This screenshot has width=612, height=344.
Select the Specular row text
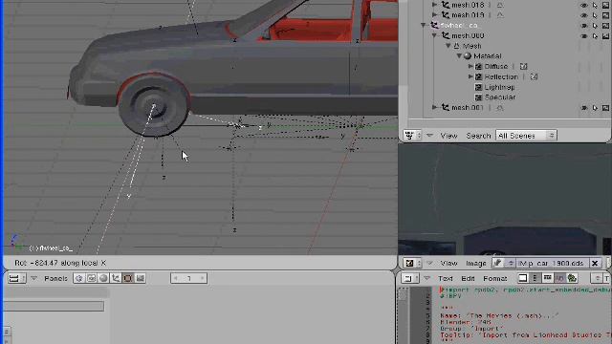pos(499,97)
